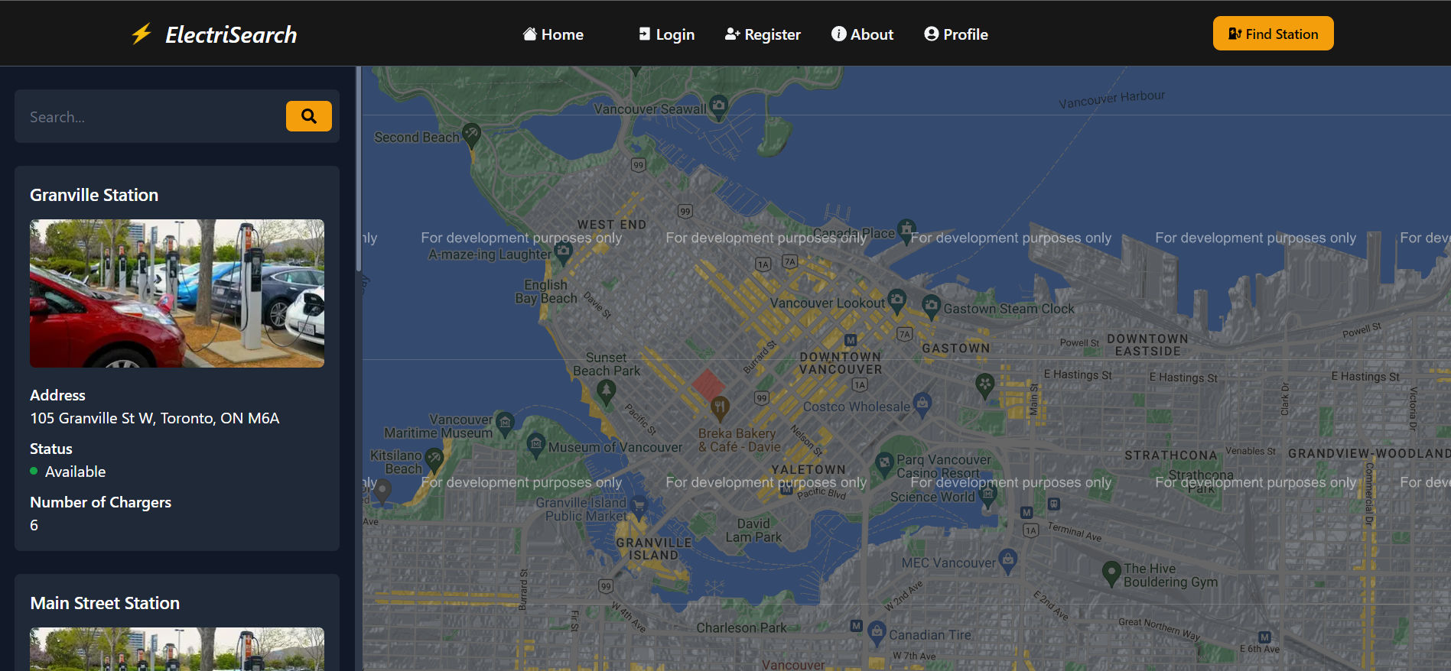
Task: Go to the Home page
Action: [553, 34]
